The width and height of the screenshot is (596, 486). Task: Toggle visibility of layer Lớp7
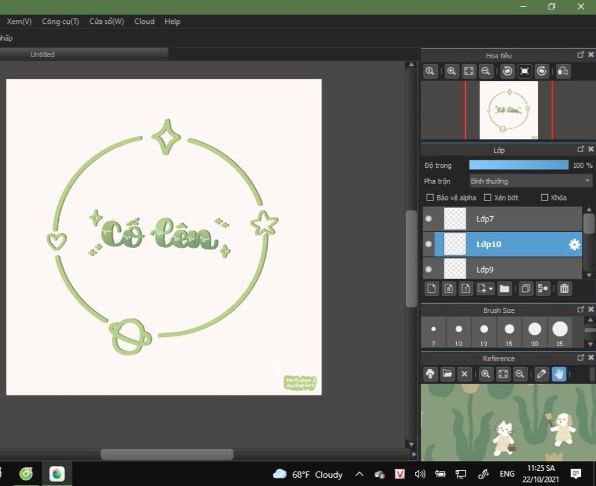click(x=429, y=219)
